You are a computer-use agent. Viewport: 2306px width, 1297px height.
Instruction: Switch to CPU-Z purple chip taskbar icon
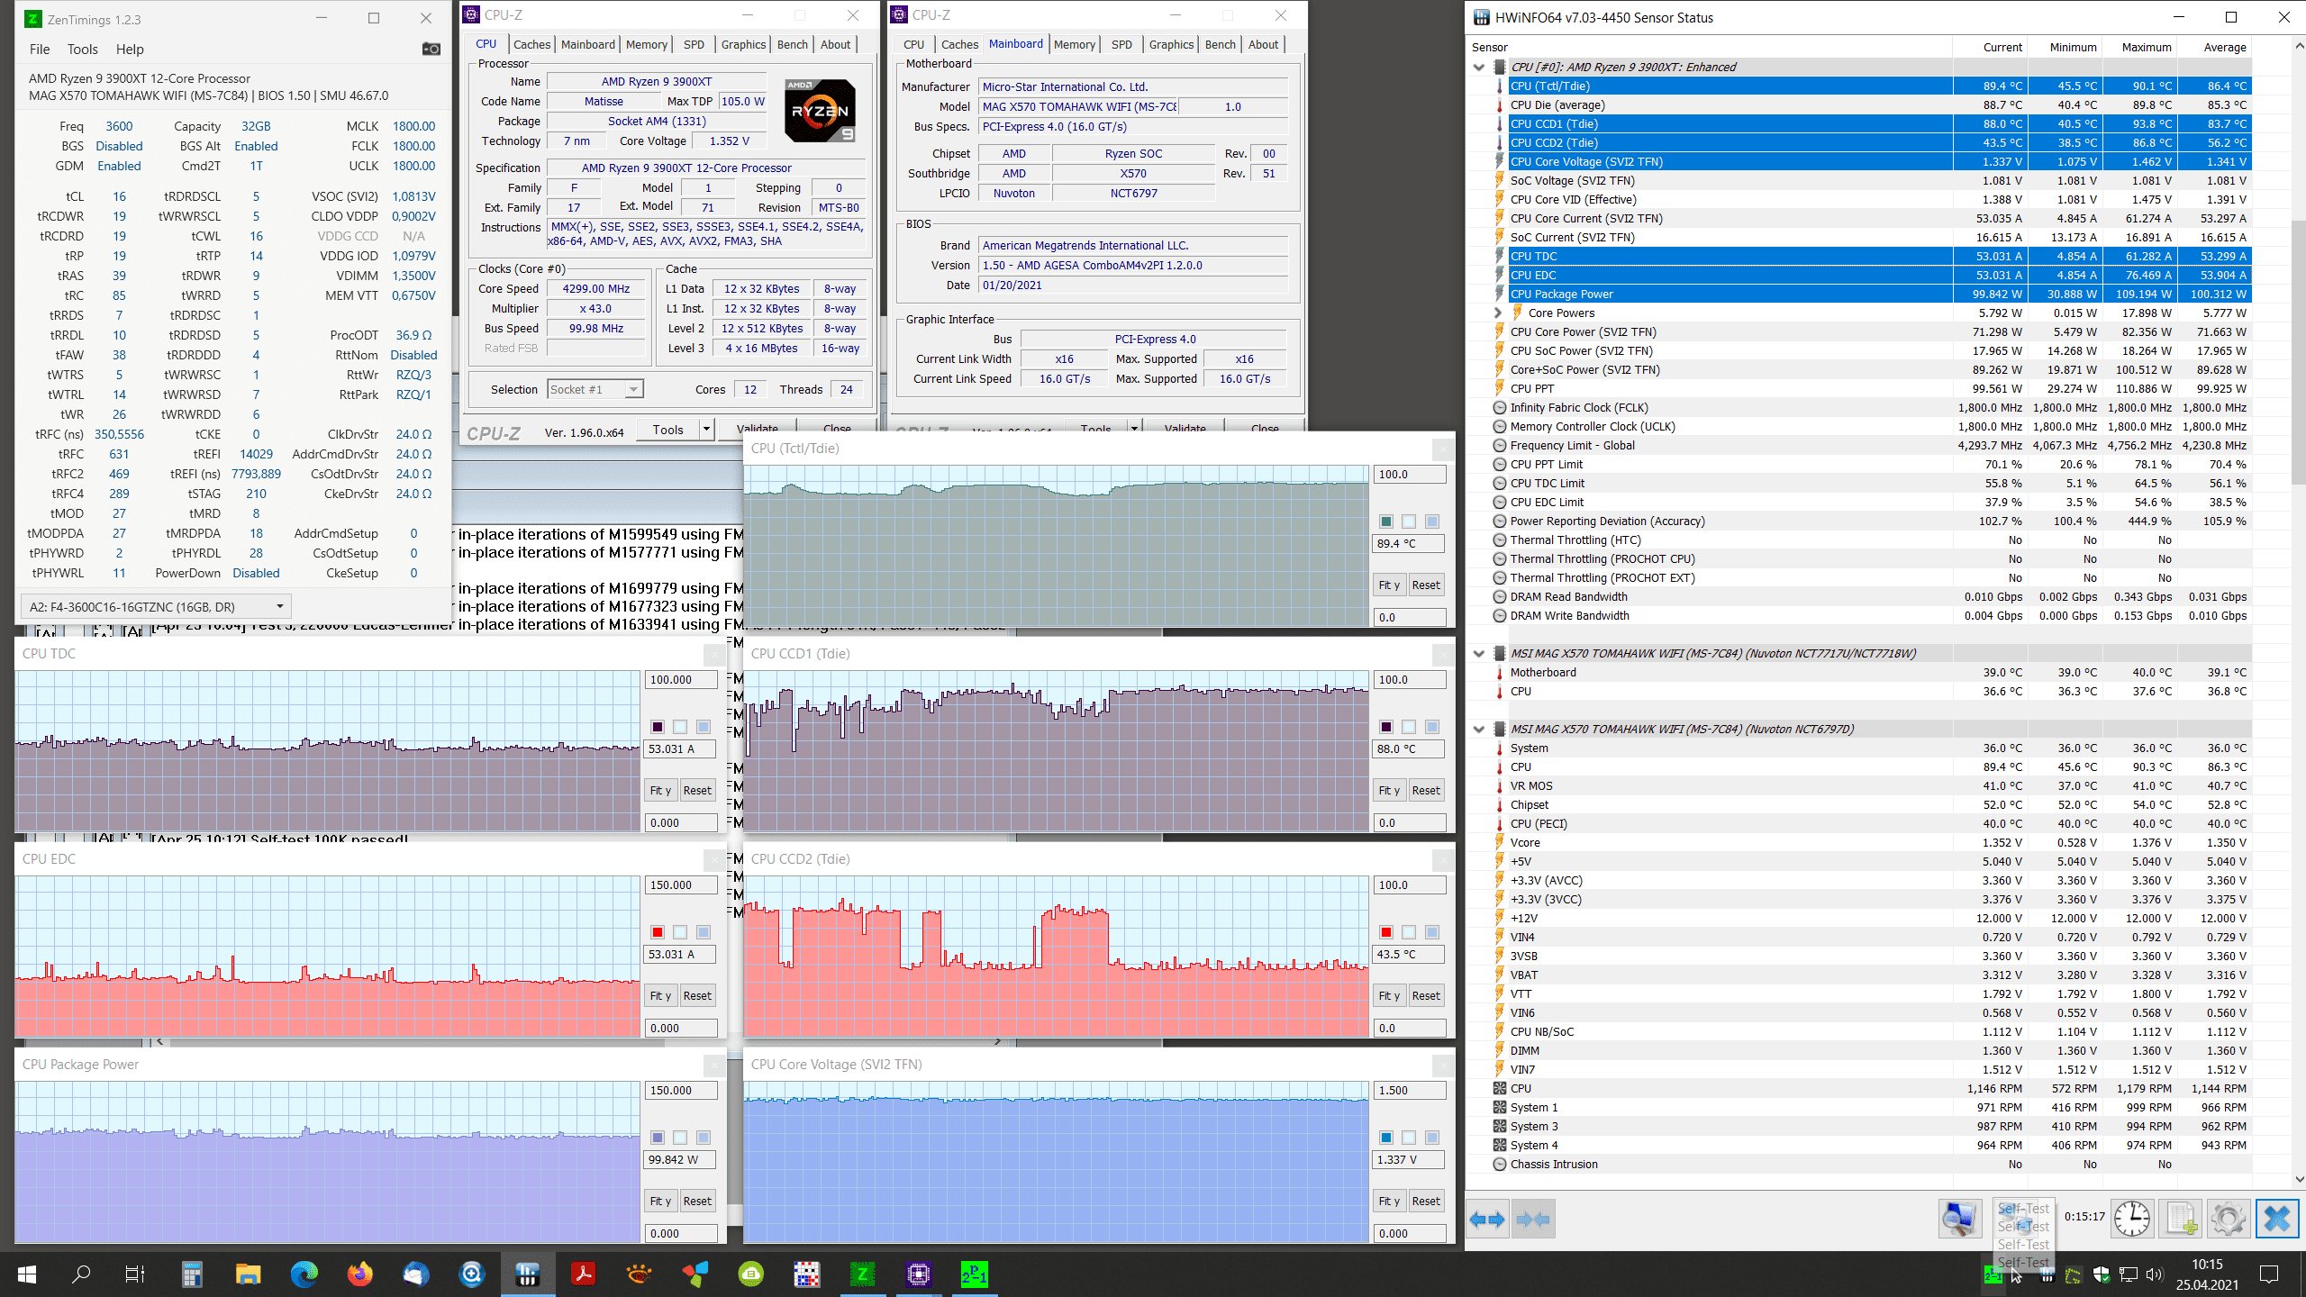pyautogui.click(x=918, y=1274)
